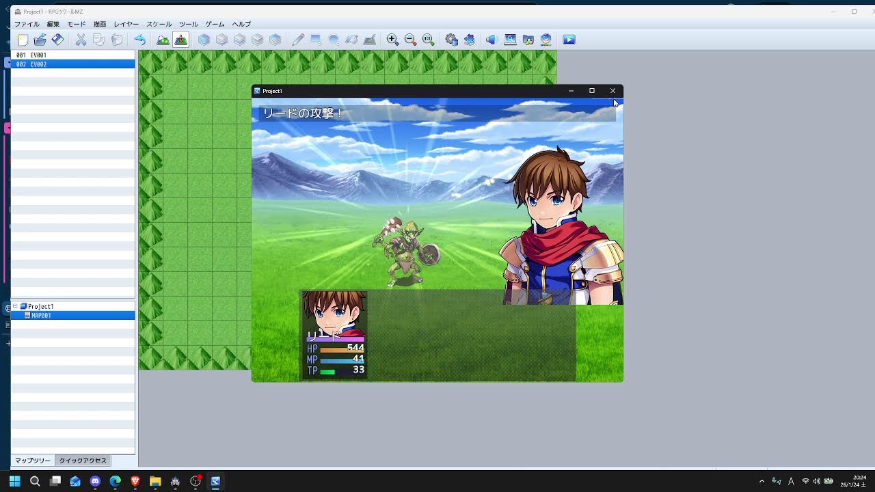The width and height of the screenshot is (875, 492).
Task: Open File Explorer from the taskbar
Action: [x=155, y=481]
